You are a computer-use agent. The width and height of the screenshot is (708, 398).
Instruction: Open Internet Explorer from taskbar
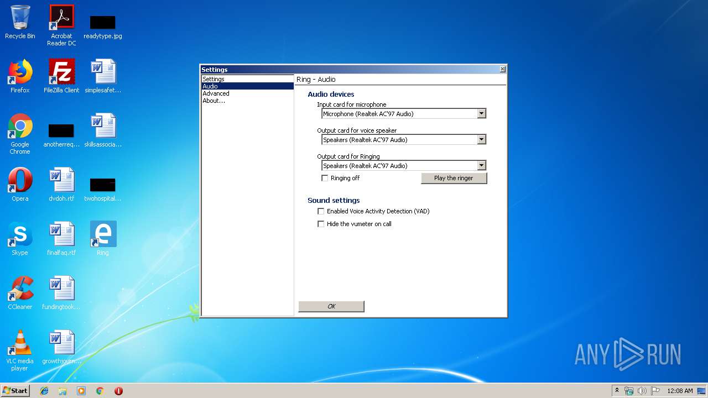point(44,391)
